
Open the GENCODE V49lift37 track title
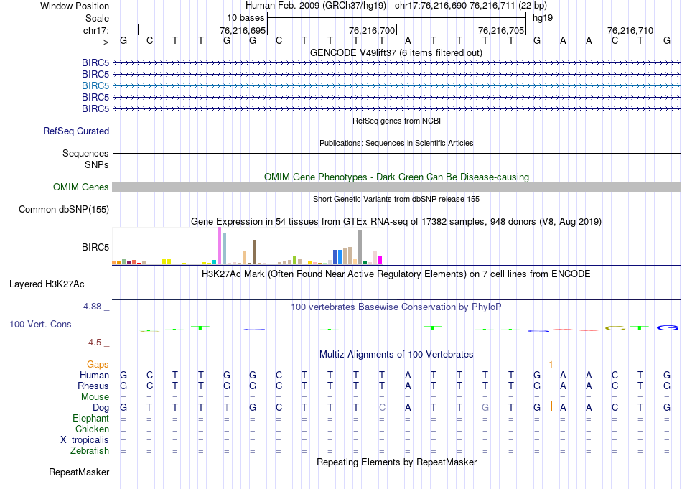tap(396, 52)
